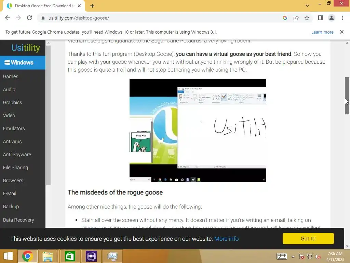Open the taskbar clock showing 7:36 AM

click(x=335, y=256)
